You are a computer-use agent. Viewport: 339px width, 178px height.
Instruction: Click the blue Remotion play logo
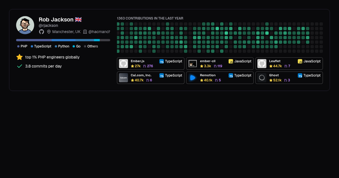193,78
